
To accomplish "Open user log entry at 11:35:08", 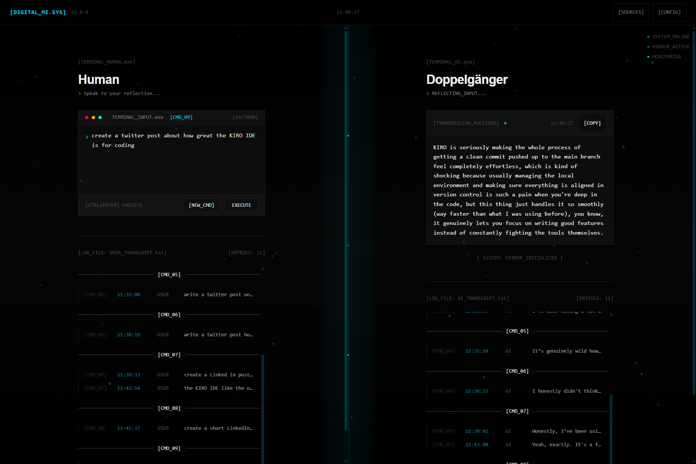I will tap(169, 295).
